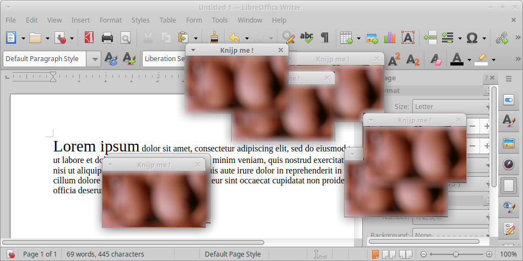Open the Format menu
The height and width of the screenshot is (261, 523).
pyautogui.click(x=111, y=20)
